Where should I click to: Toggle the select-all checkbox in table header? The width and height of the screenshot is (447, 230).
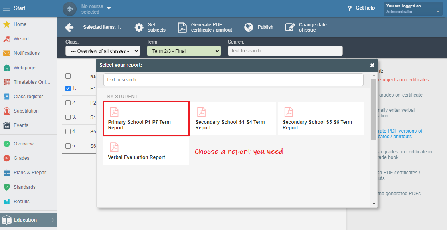pyautogui.click(x=68, y=76)
